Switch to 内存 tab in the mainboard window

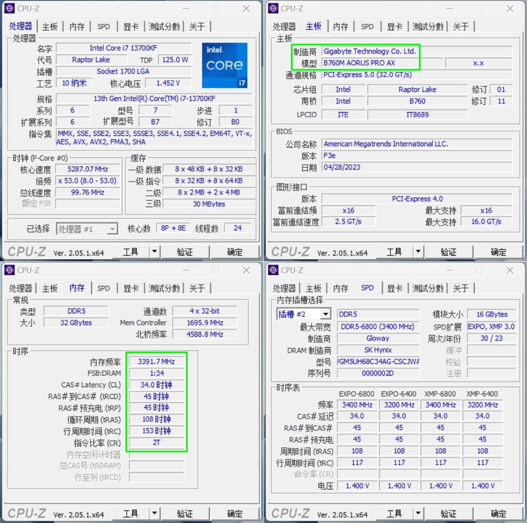coord(340,26)
